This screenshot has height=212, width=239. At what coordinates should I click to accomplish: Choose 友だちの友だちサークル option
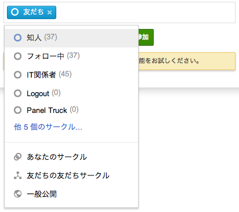pos(71,176)
